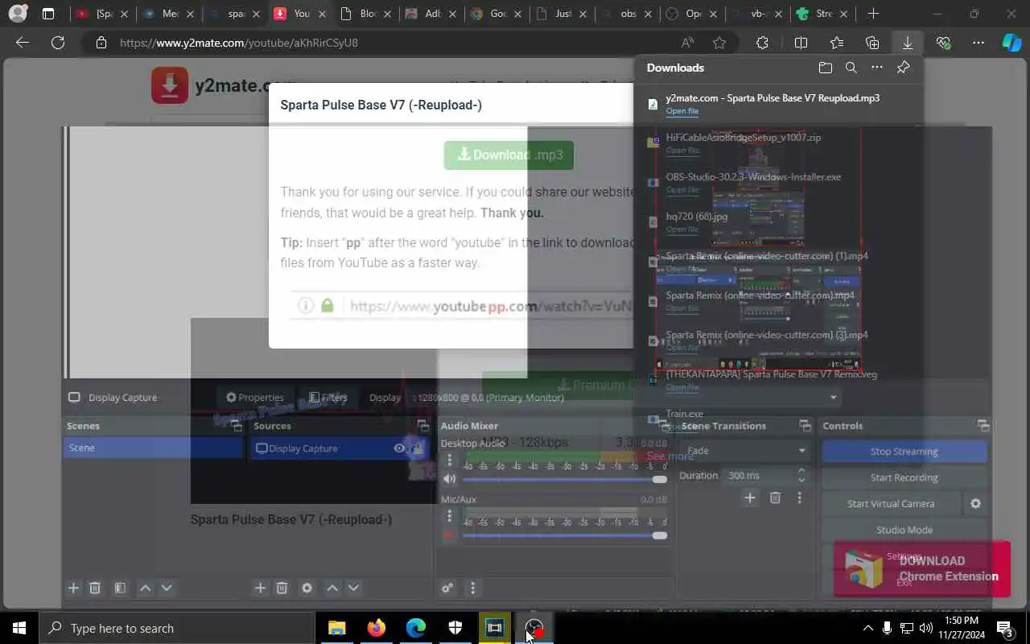The height and width of the screenshot is (644, 1030).
Task: Move scene up in Scenes dock
Action: pyautogui.click(x=146, y=588)
